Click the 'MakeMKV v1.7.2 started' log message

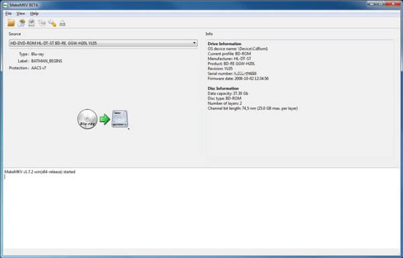(40, 171)
